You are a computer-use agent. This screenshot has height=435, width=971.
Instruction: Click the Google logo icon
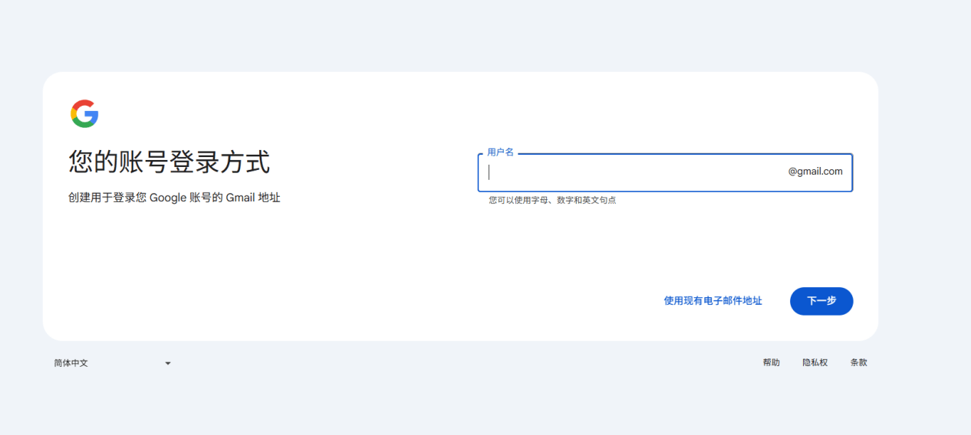point(84,113)
